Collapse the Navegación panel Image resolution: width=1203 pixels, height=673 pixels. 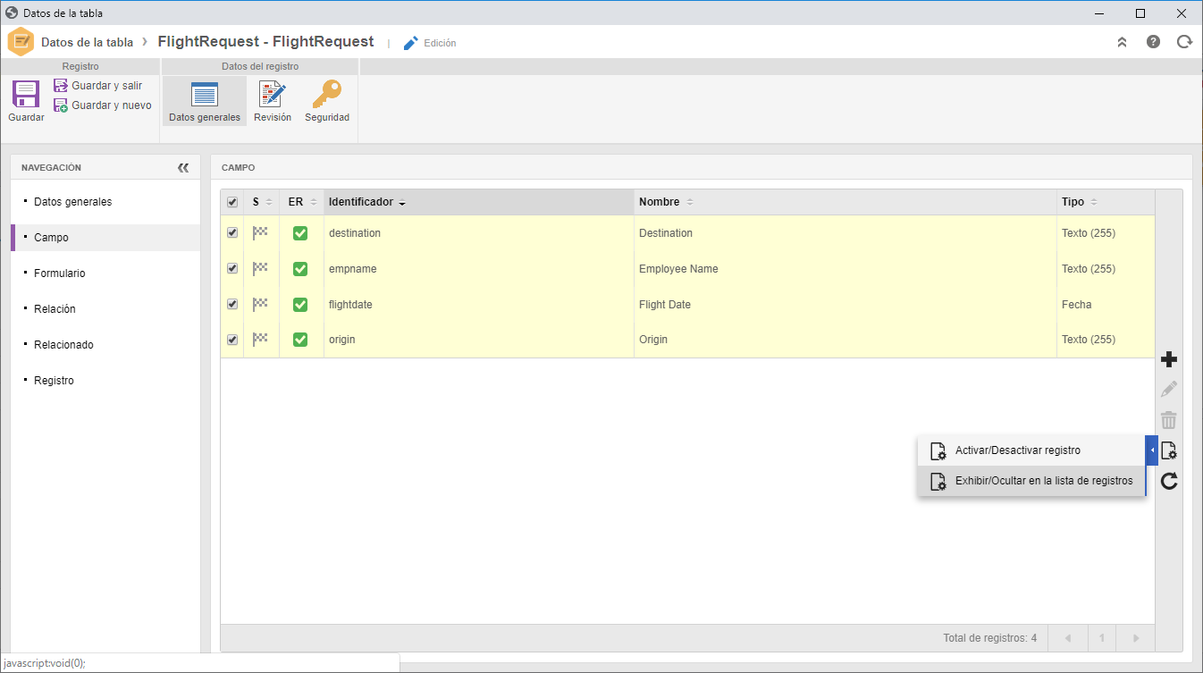(183, 167)
